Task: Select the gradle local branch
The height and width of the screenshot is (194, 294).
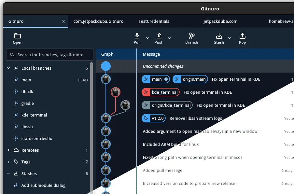Action: coord(27,104)
